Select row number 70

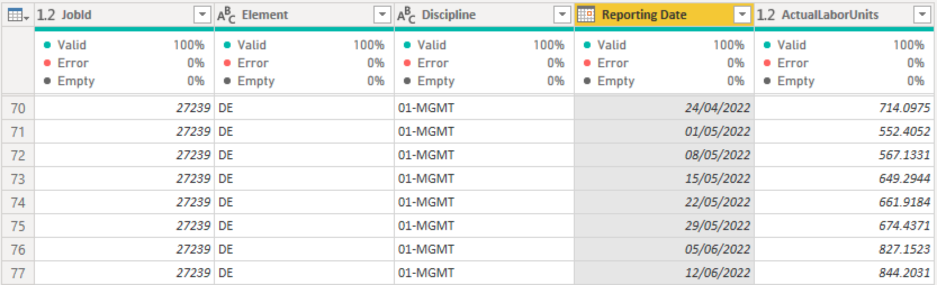[18, 108]
